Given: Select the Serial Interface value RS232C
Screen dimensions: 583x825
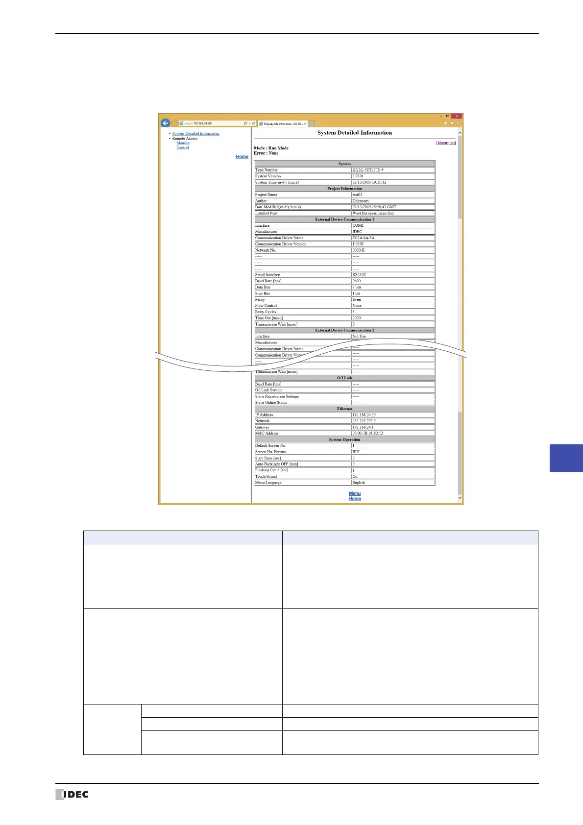Looking at the screenshot, I should click(x=359, y=275).
